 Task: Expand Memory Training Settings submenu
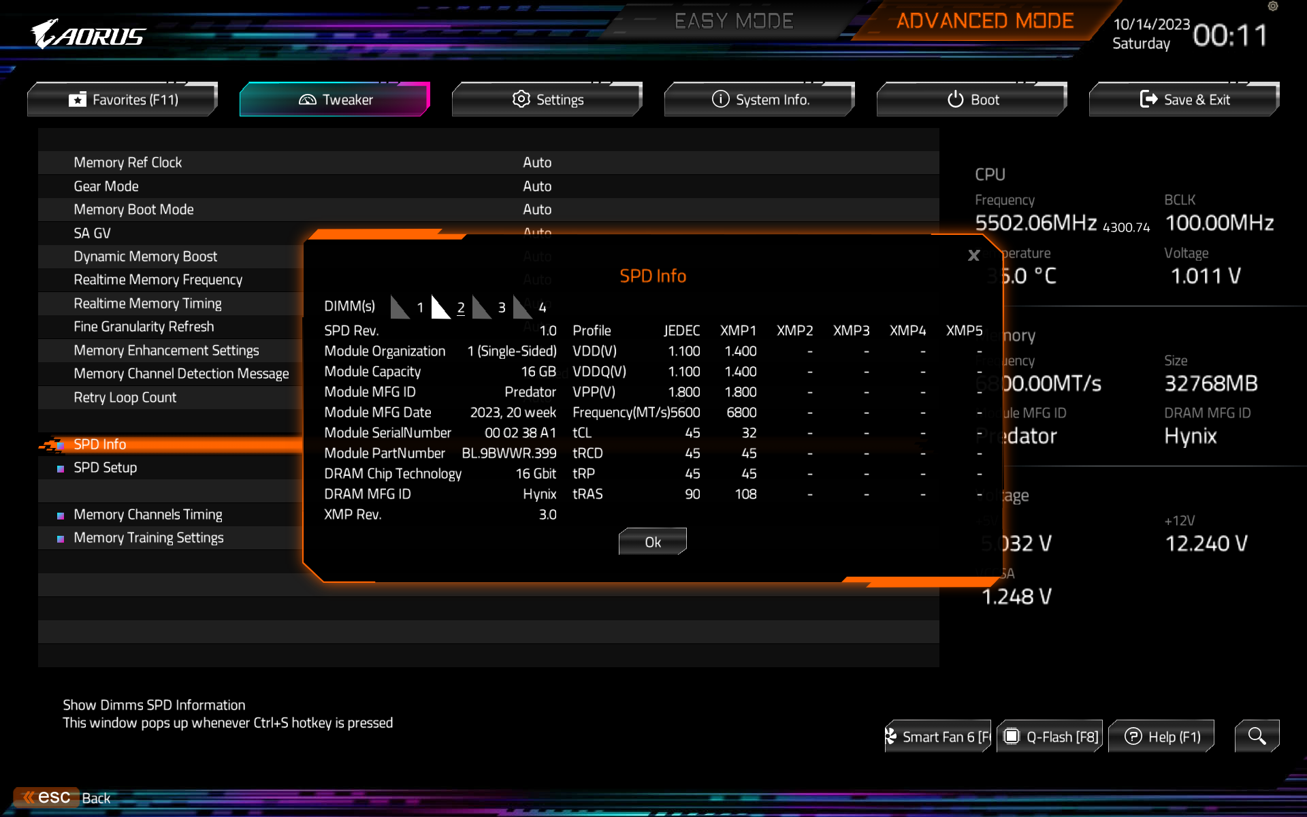pyautogui.click(x=148, y=538)
